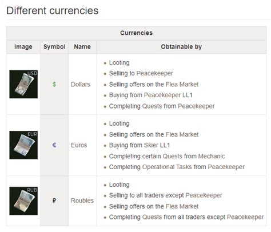Viewport: 271px width, 232px height.
Task: Click the rouble sign symbol
Action: [x=54, y=201]
